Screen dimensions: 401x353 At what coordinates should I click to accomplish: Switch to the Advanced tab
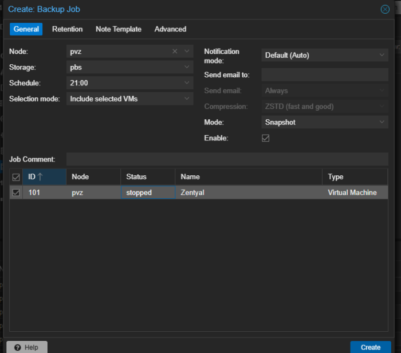tap(170, 29)
